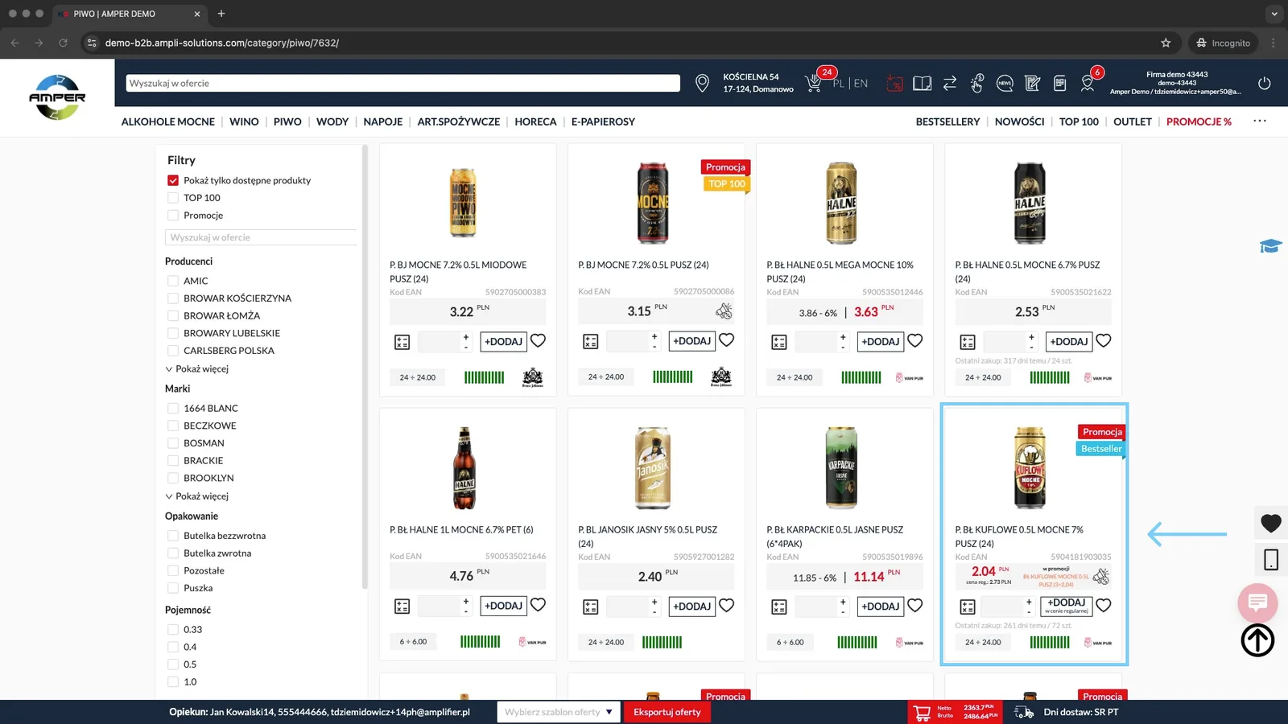Screen dimensions: 1288x724
Task: Click the swap arrows icon in header
Action: pos(950,83)
